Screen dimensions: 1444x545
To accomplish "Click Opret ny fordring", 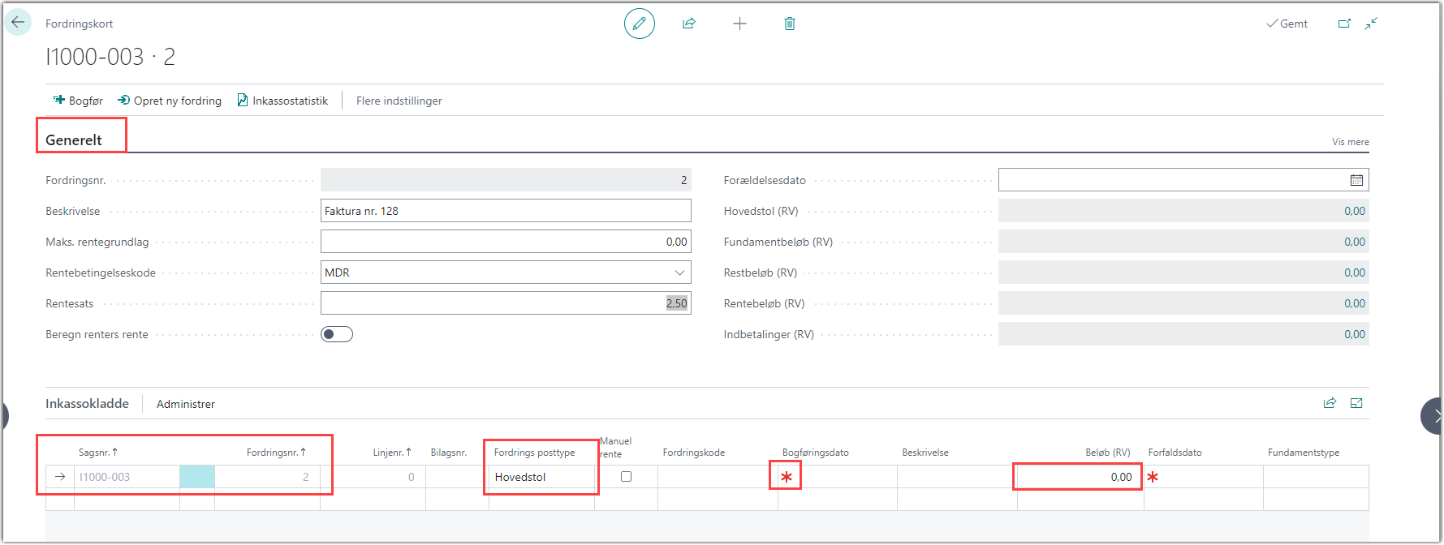I will click(x=170, y=101).
